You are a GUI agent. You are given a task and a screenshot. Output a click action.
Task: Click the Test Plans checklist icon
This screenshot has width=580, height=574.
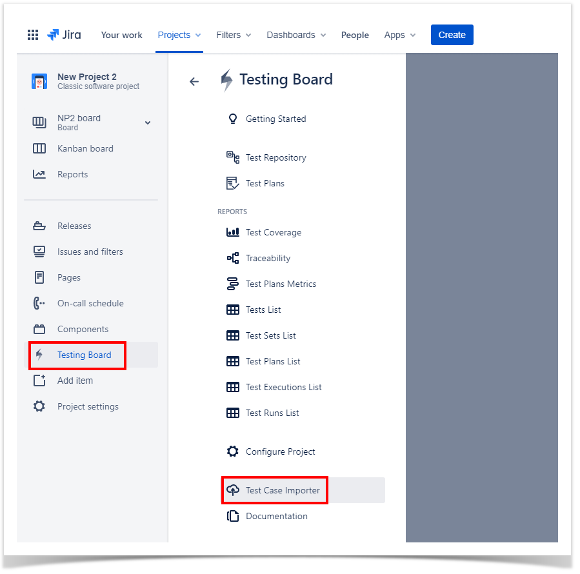[x=233, y=183]
